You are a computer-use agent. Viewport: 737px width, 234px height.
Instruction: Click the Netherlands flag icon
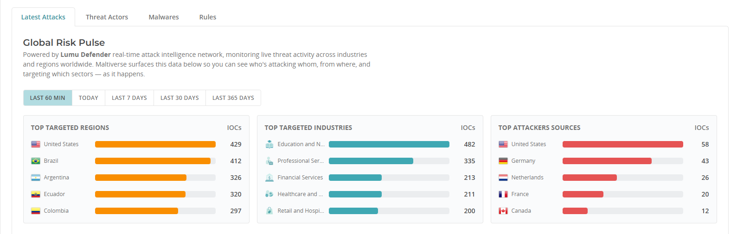click(503, 178)
